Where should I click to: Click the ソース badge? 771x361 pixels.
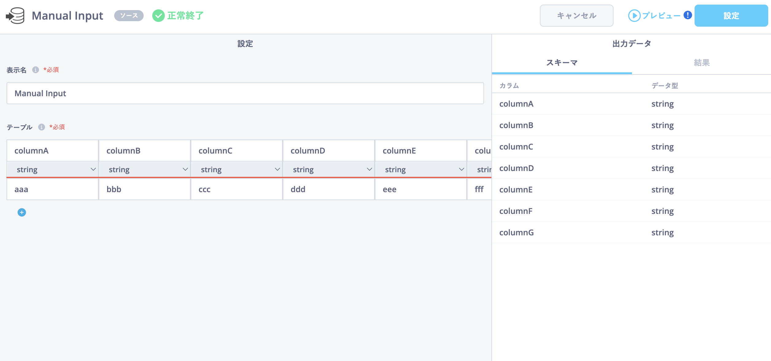pyautogui.click(x=129, y=16)
